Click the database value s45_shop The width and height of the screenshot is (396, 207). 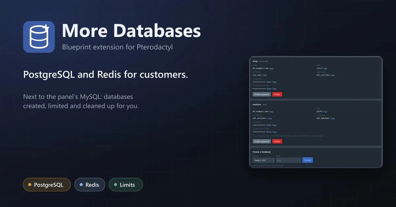tap(257, 75)
